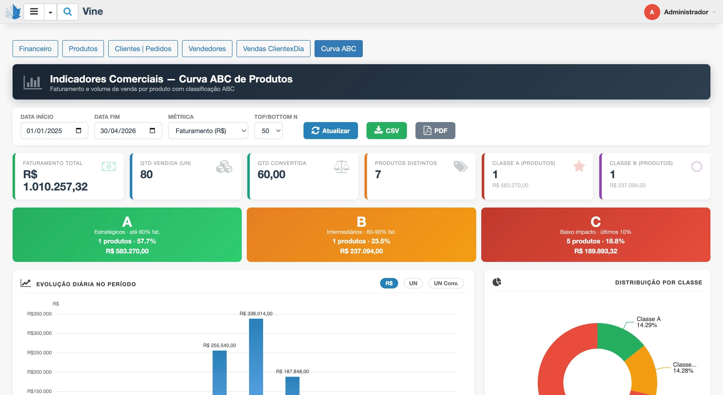This screenshot has width=723, height=395.
Task: Switch chart to UN
Action: 413,283
